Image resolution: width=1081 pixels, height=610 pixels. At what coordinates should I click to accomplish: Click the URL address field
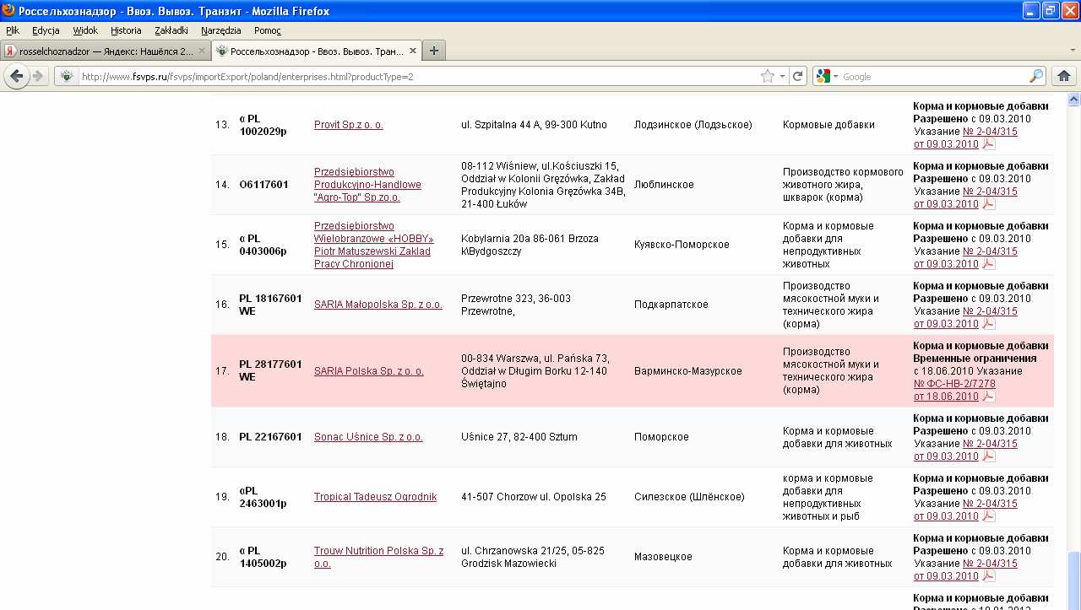pyautogui.click(x=418, y=77)
